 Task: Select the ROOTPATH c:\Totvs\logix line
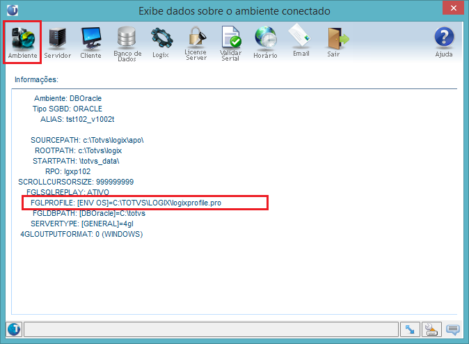pyautogui.click(x=79, y=150)
